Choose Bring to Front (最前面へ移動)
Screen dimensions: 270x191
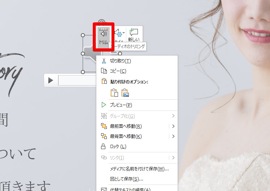[x=126, y=126]
